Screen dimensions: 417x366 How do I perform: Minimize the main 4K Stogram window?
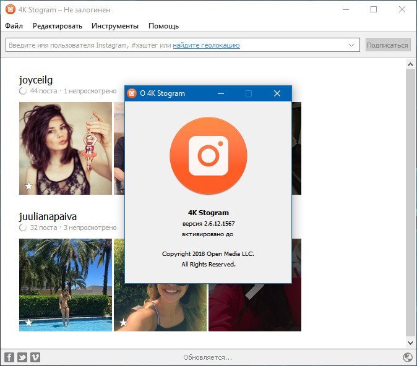click(346, 9)
